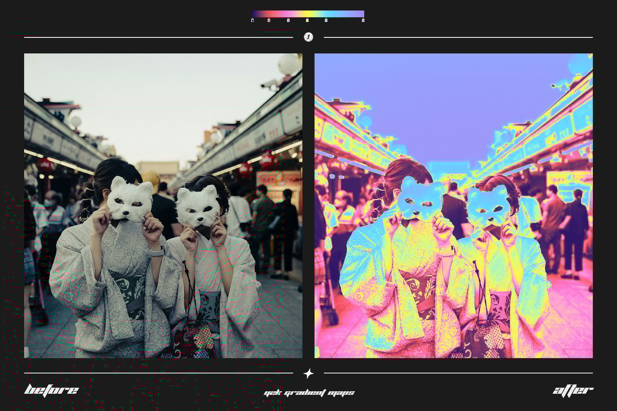Click the 'y2k gradient maps' title text
This screenshot has width=617, height=411.
[308, 392]
